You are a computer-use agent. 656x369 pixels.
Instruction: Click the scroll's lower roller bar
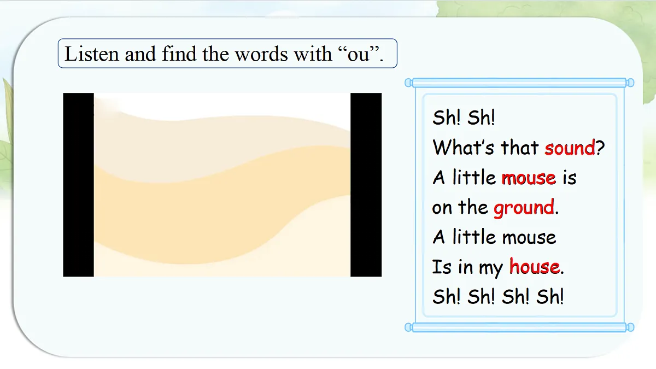pos(519,327)
